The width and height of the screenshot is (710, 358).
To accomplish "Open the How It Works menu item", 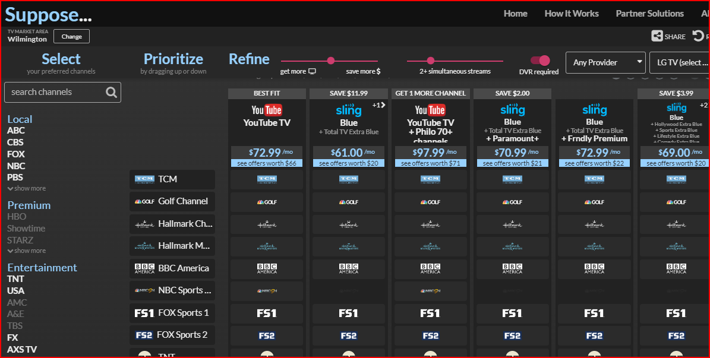I will coord(572,14).
